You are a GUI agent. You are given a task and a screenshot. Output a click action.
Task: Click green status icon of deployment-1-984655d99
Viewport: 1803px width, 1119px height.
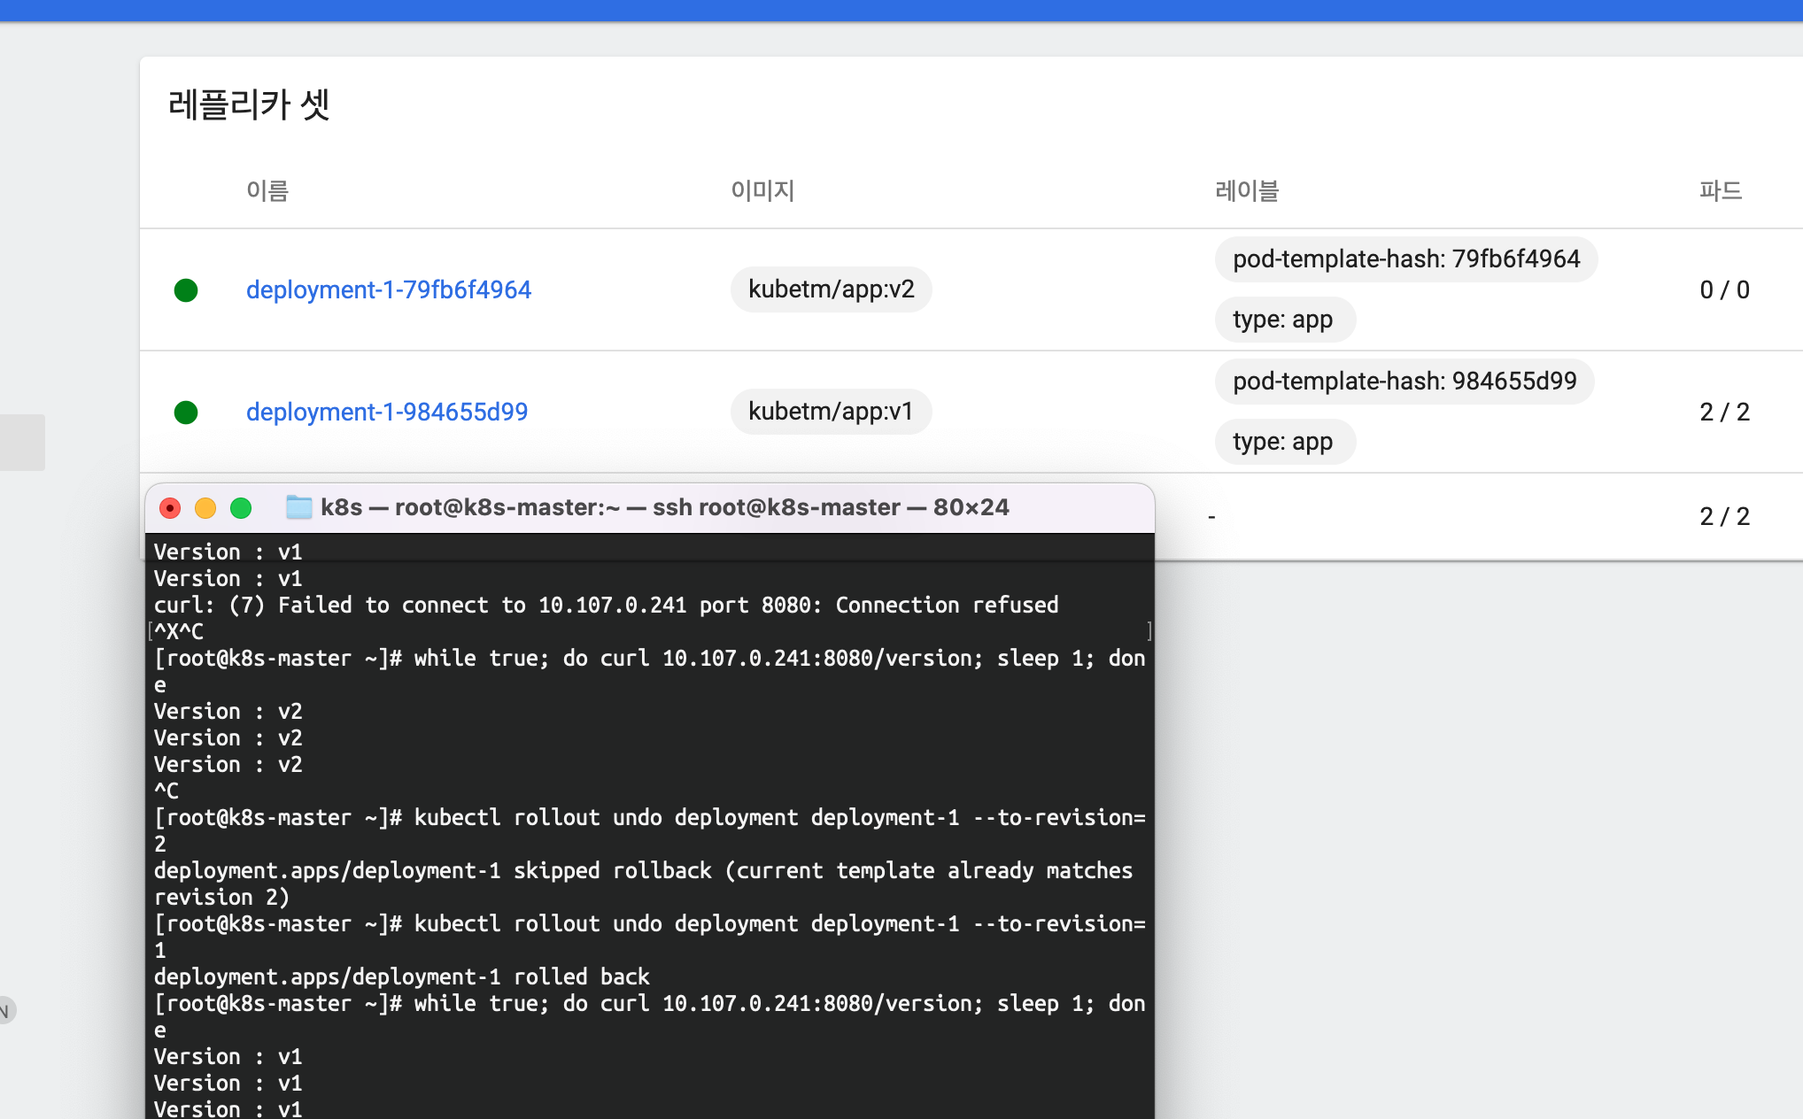click(x=186, y=413)
